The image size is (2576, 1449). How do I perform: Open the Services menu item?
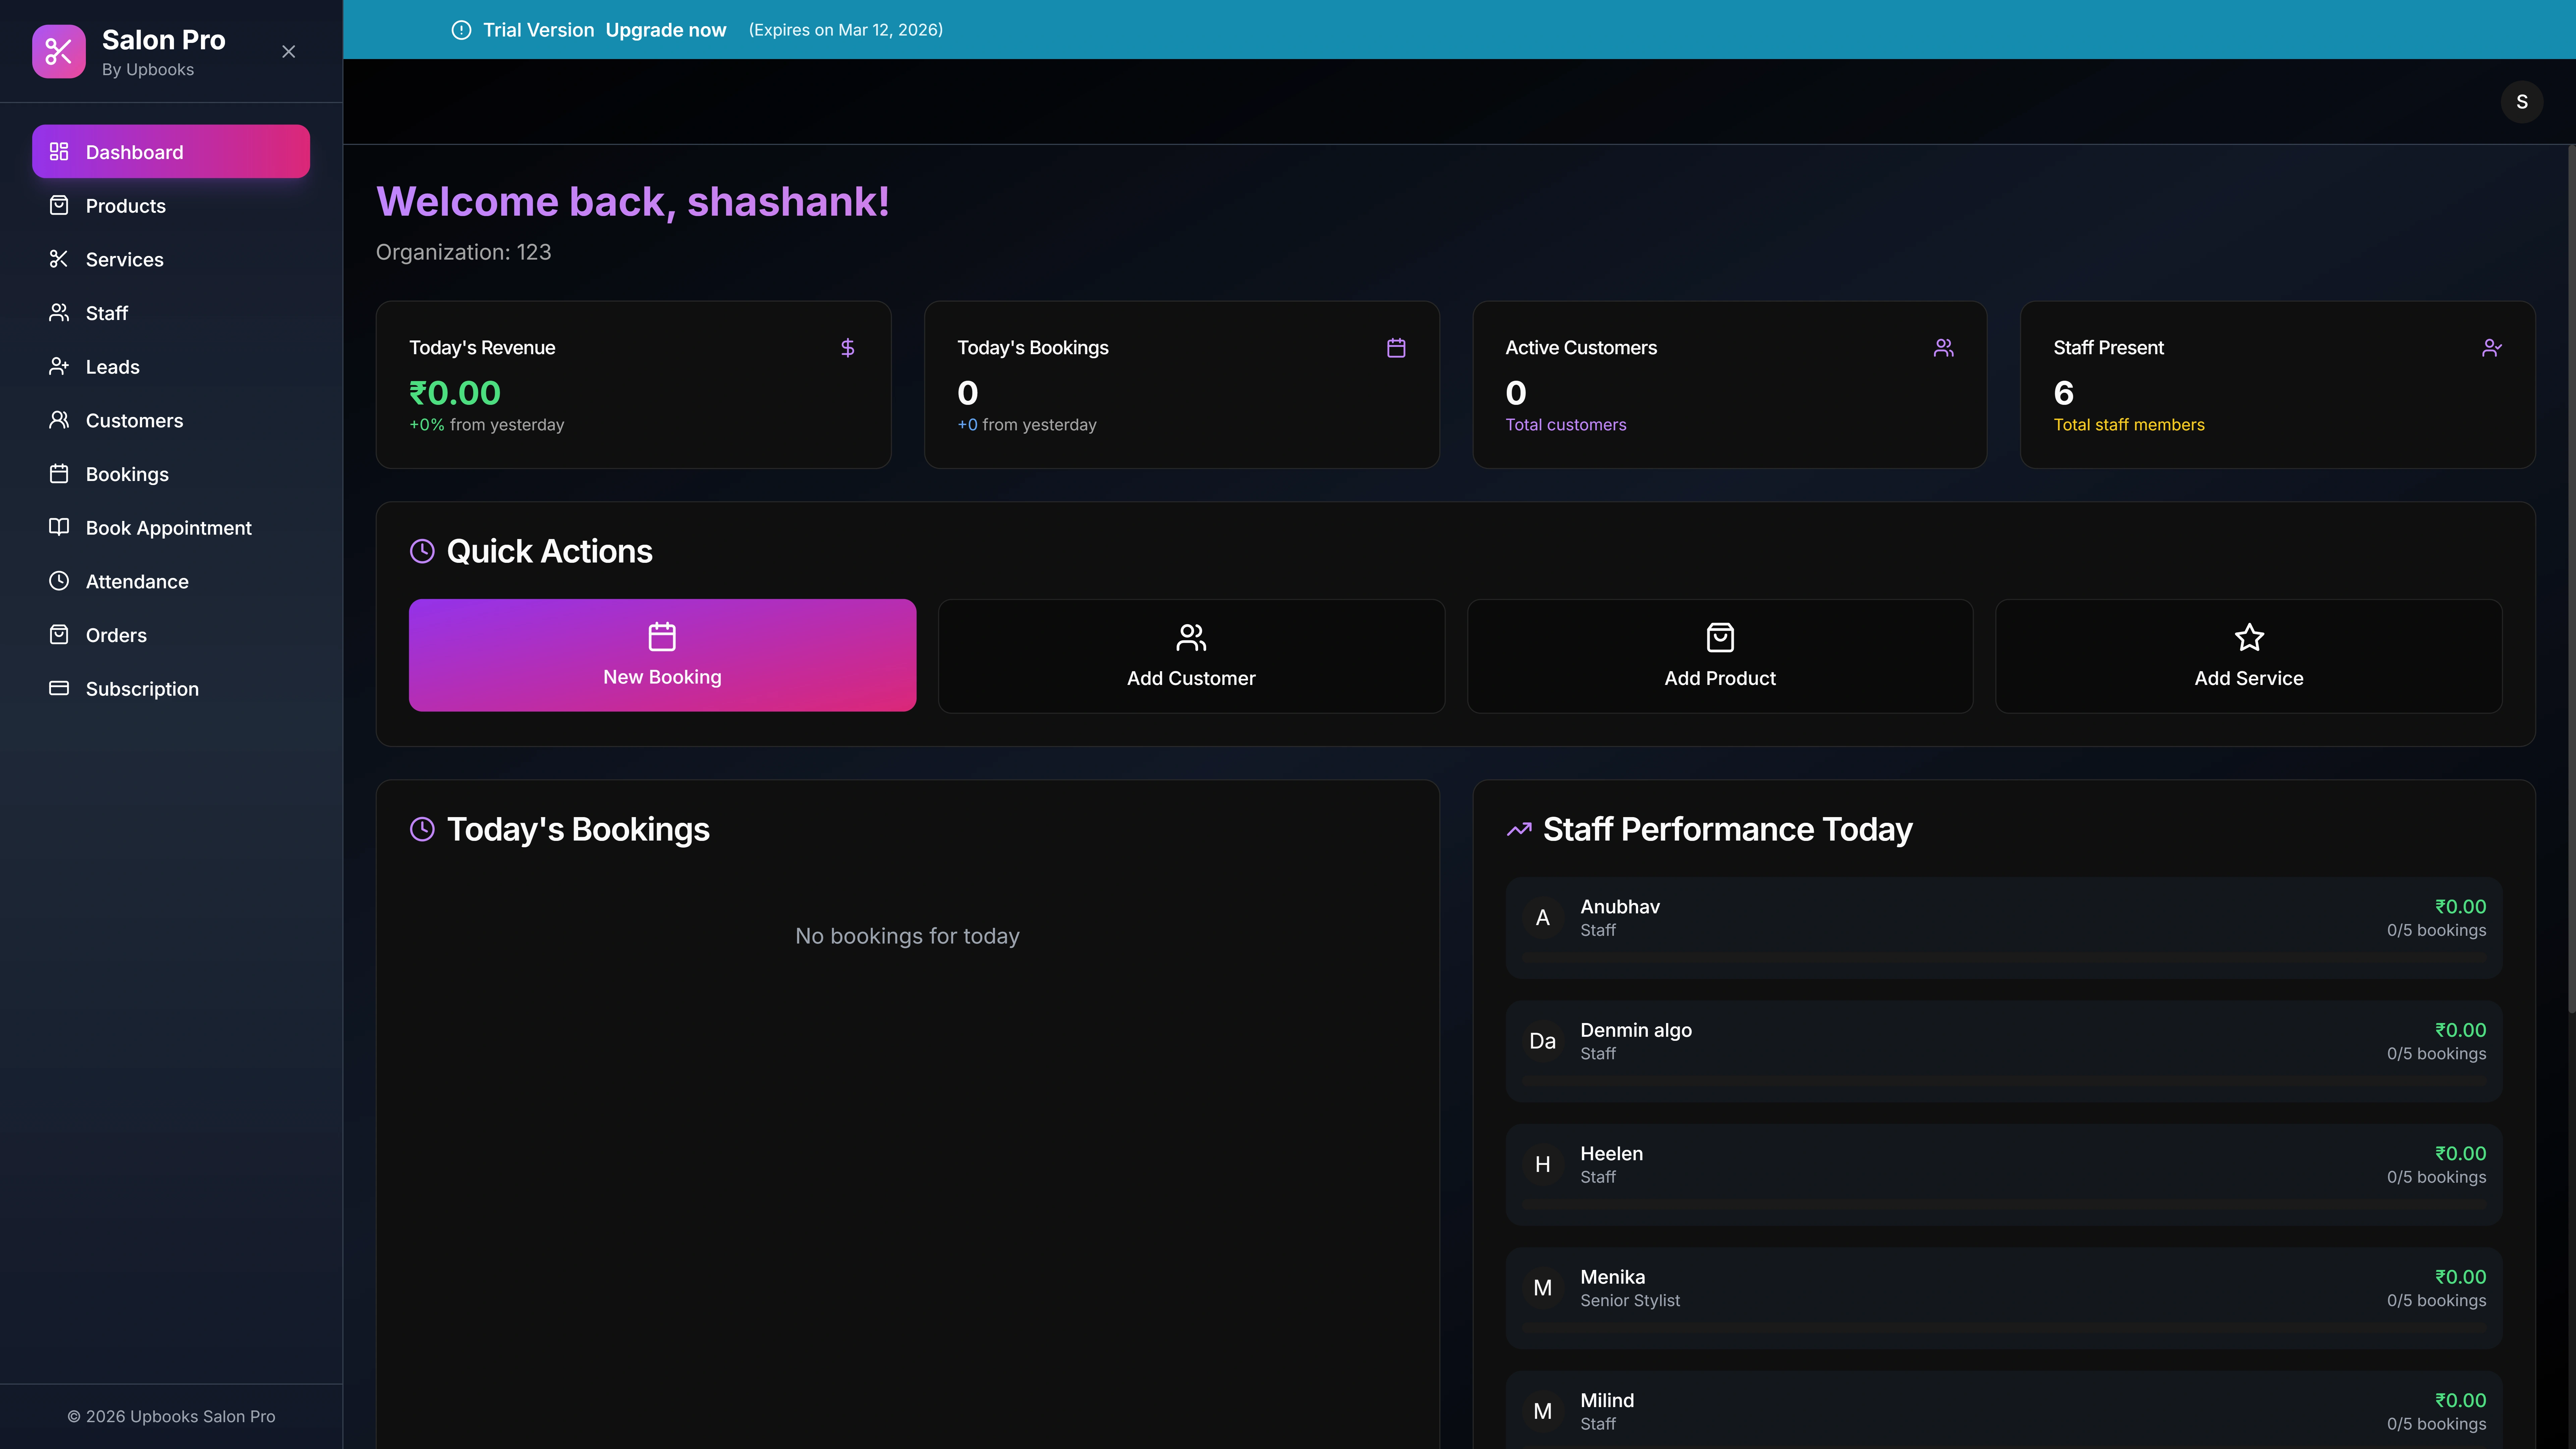coord(124,259)
